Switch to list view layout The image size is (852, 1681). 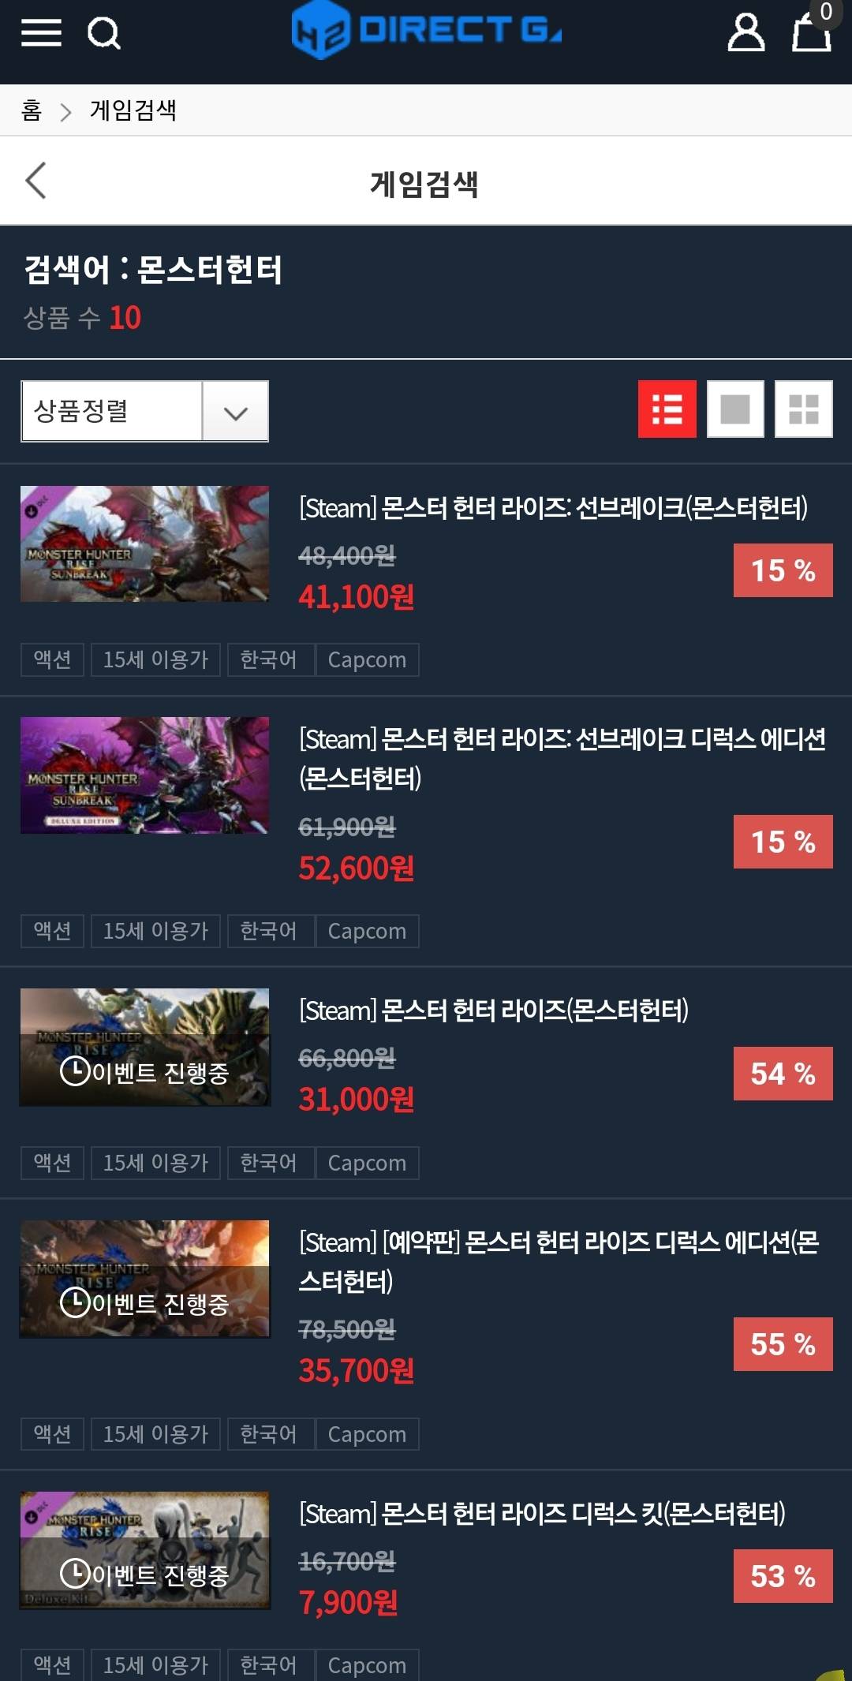(667, 409)
